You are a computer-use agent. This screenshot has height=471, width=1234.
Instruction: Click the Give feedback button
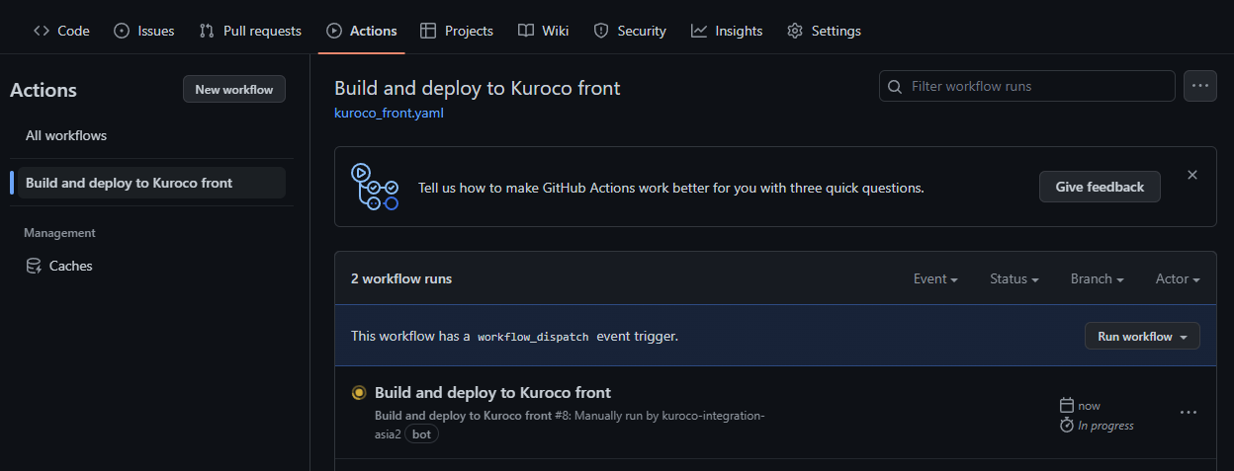point(1100,187)
